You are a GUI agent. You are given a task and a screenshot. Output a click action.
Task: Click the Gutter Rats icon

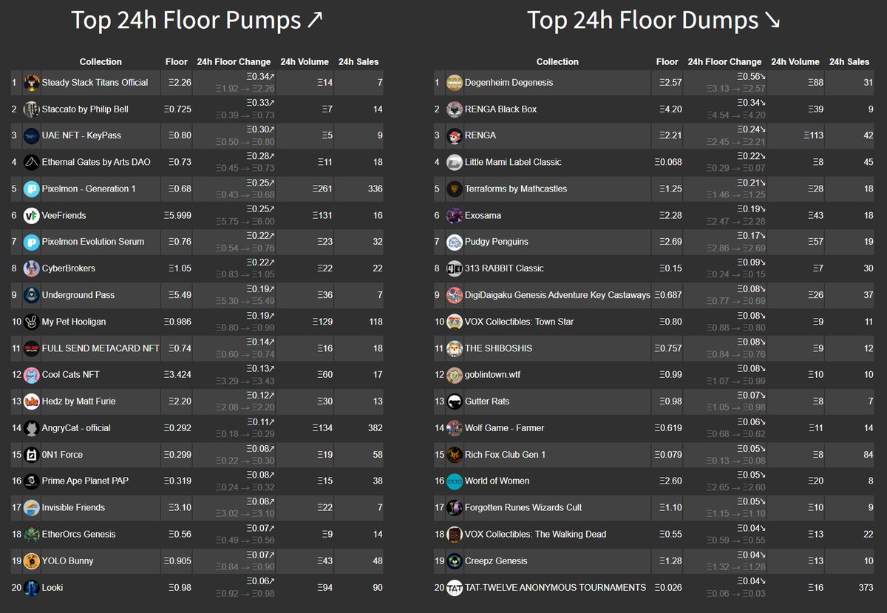(x=455, y=402)
